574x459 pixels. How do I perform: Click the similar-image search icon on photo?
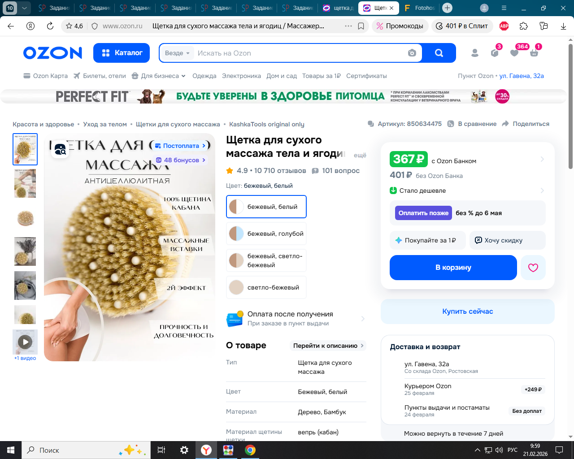coord(60,150)
